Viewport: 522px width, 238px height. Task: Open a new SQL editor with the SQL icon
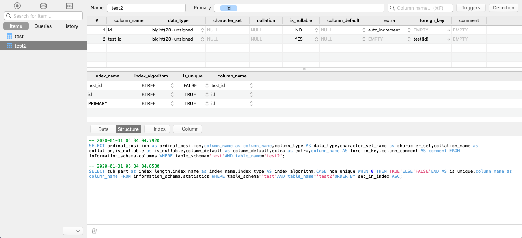point(69,6)
